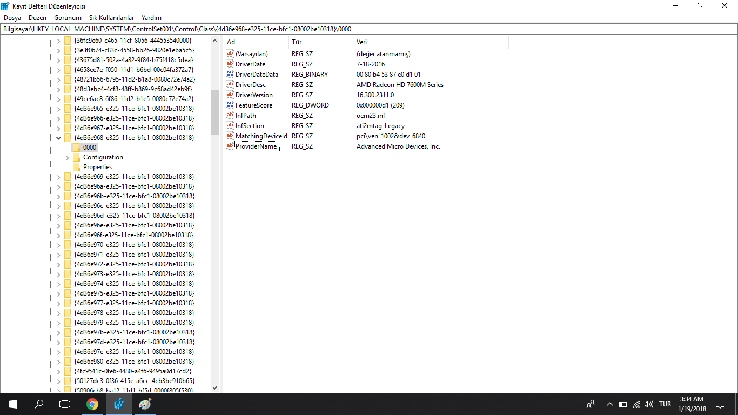The width and height of the screenshot is (738, 415).
Task: Click the tree pane vertical scrollbar thumb
Action: [214, 112]
